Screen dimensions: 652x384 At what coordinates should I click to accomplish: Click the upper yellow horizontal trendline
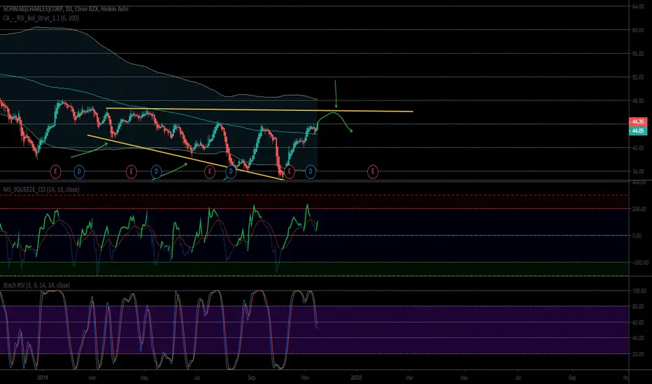click(260, 110)
